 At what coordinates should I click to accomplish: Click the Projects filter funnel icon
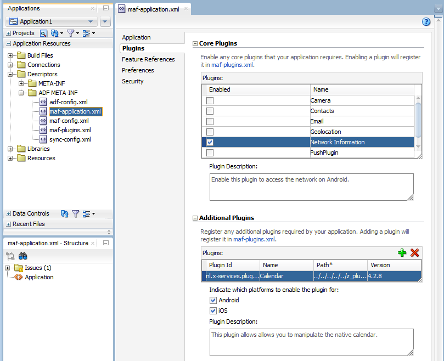click(x=70, y=33)
